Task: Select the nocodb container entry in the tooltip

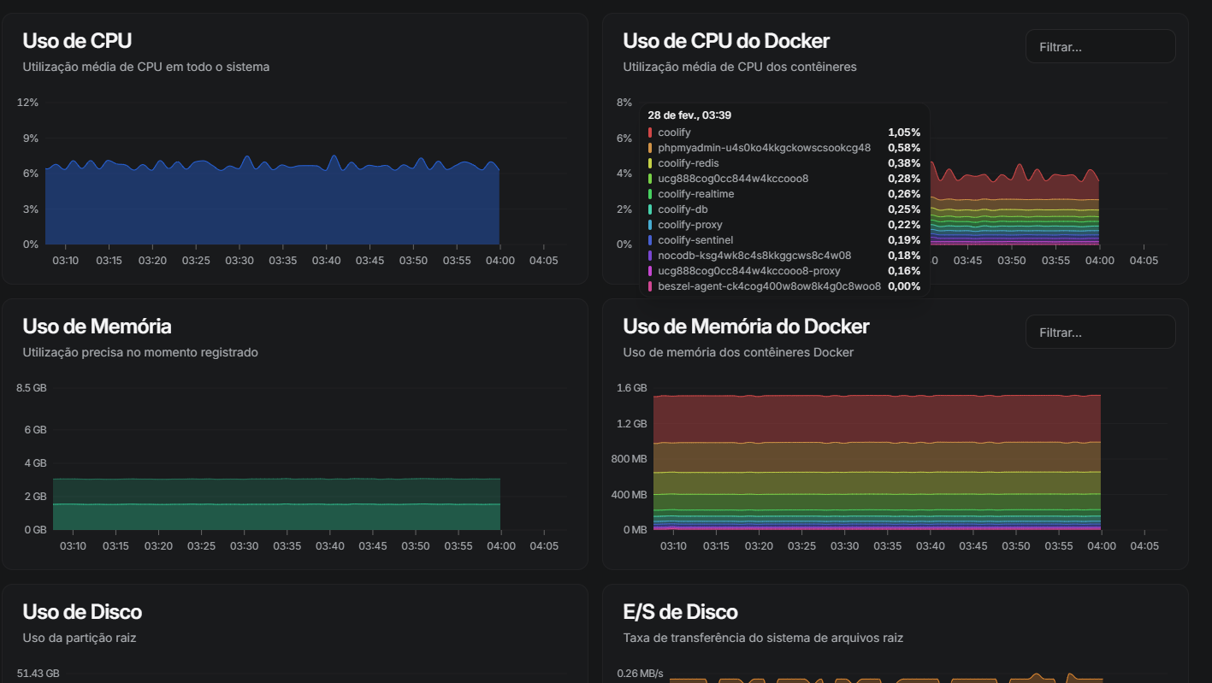Action: [x=754, y=256]
